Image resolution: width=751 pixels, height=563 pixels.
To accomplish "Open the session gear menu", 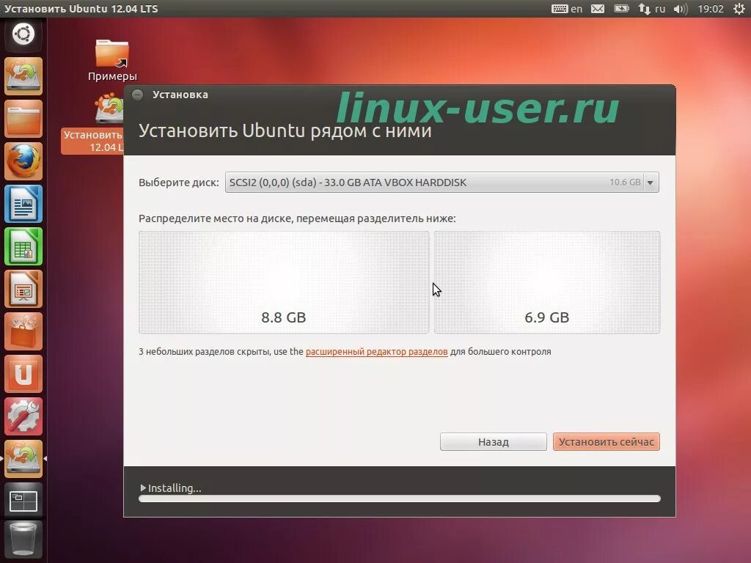I will (739, 9).
